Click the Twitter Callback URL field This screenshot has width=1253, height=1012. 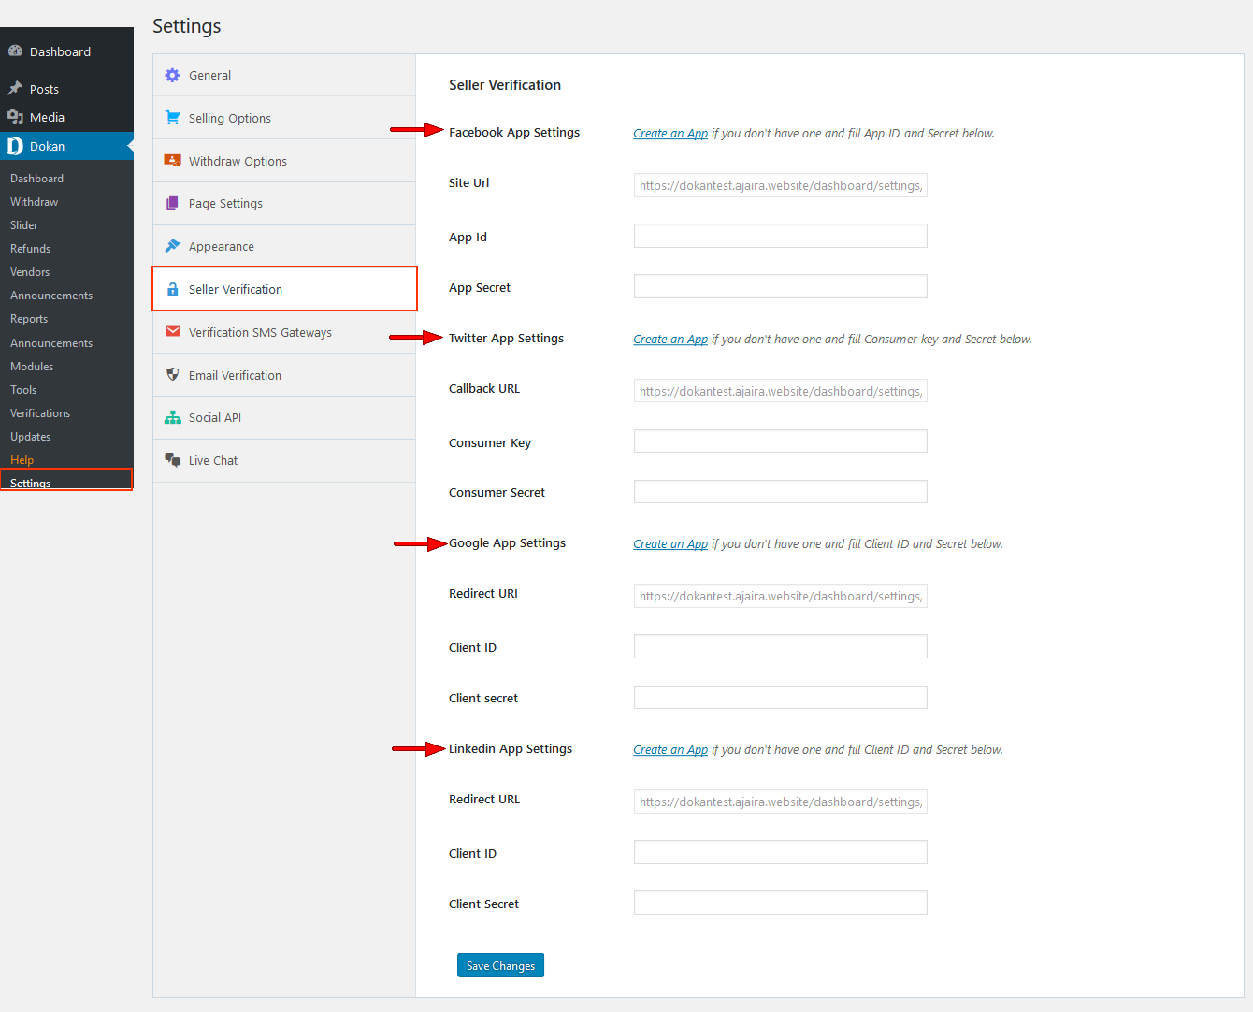[x=781, y=391]
